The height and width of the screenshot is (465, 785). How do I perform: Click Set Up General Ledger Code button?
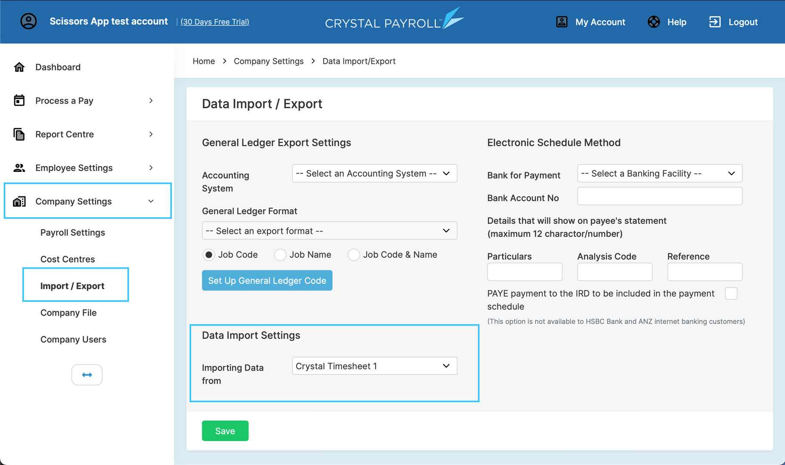click(267, 280)
